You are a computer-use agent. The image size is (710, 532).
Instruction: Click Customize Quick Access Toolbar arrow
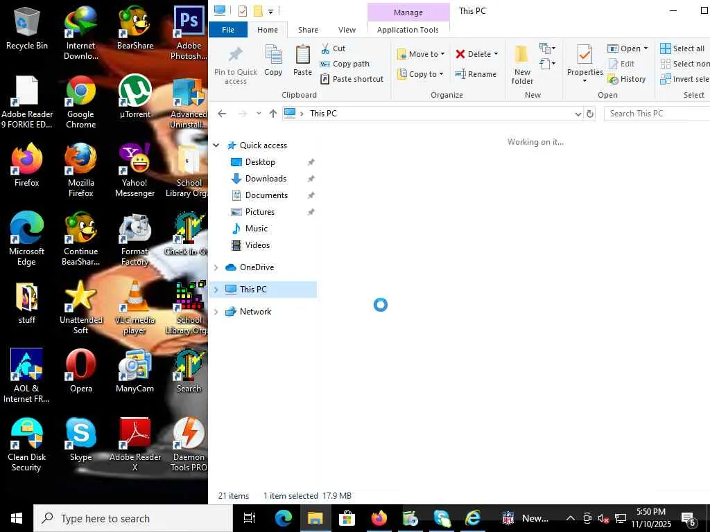[x=270, y=11]
